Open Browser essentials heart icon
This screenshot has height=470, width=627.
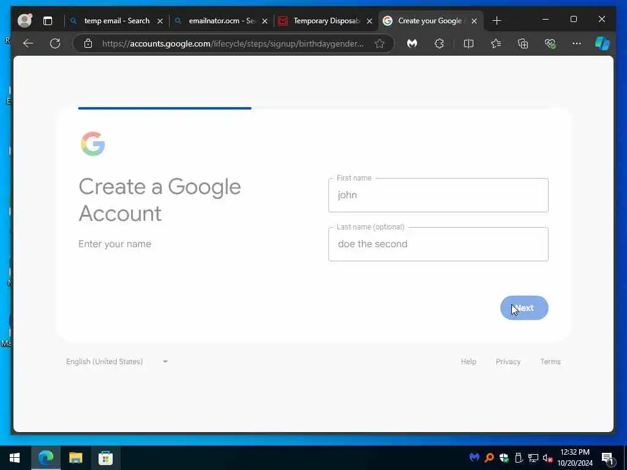(550, 43)
